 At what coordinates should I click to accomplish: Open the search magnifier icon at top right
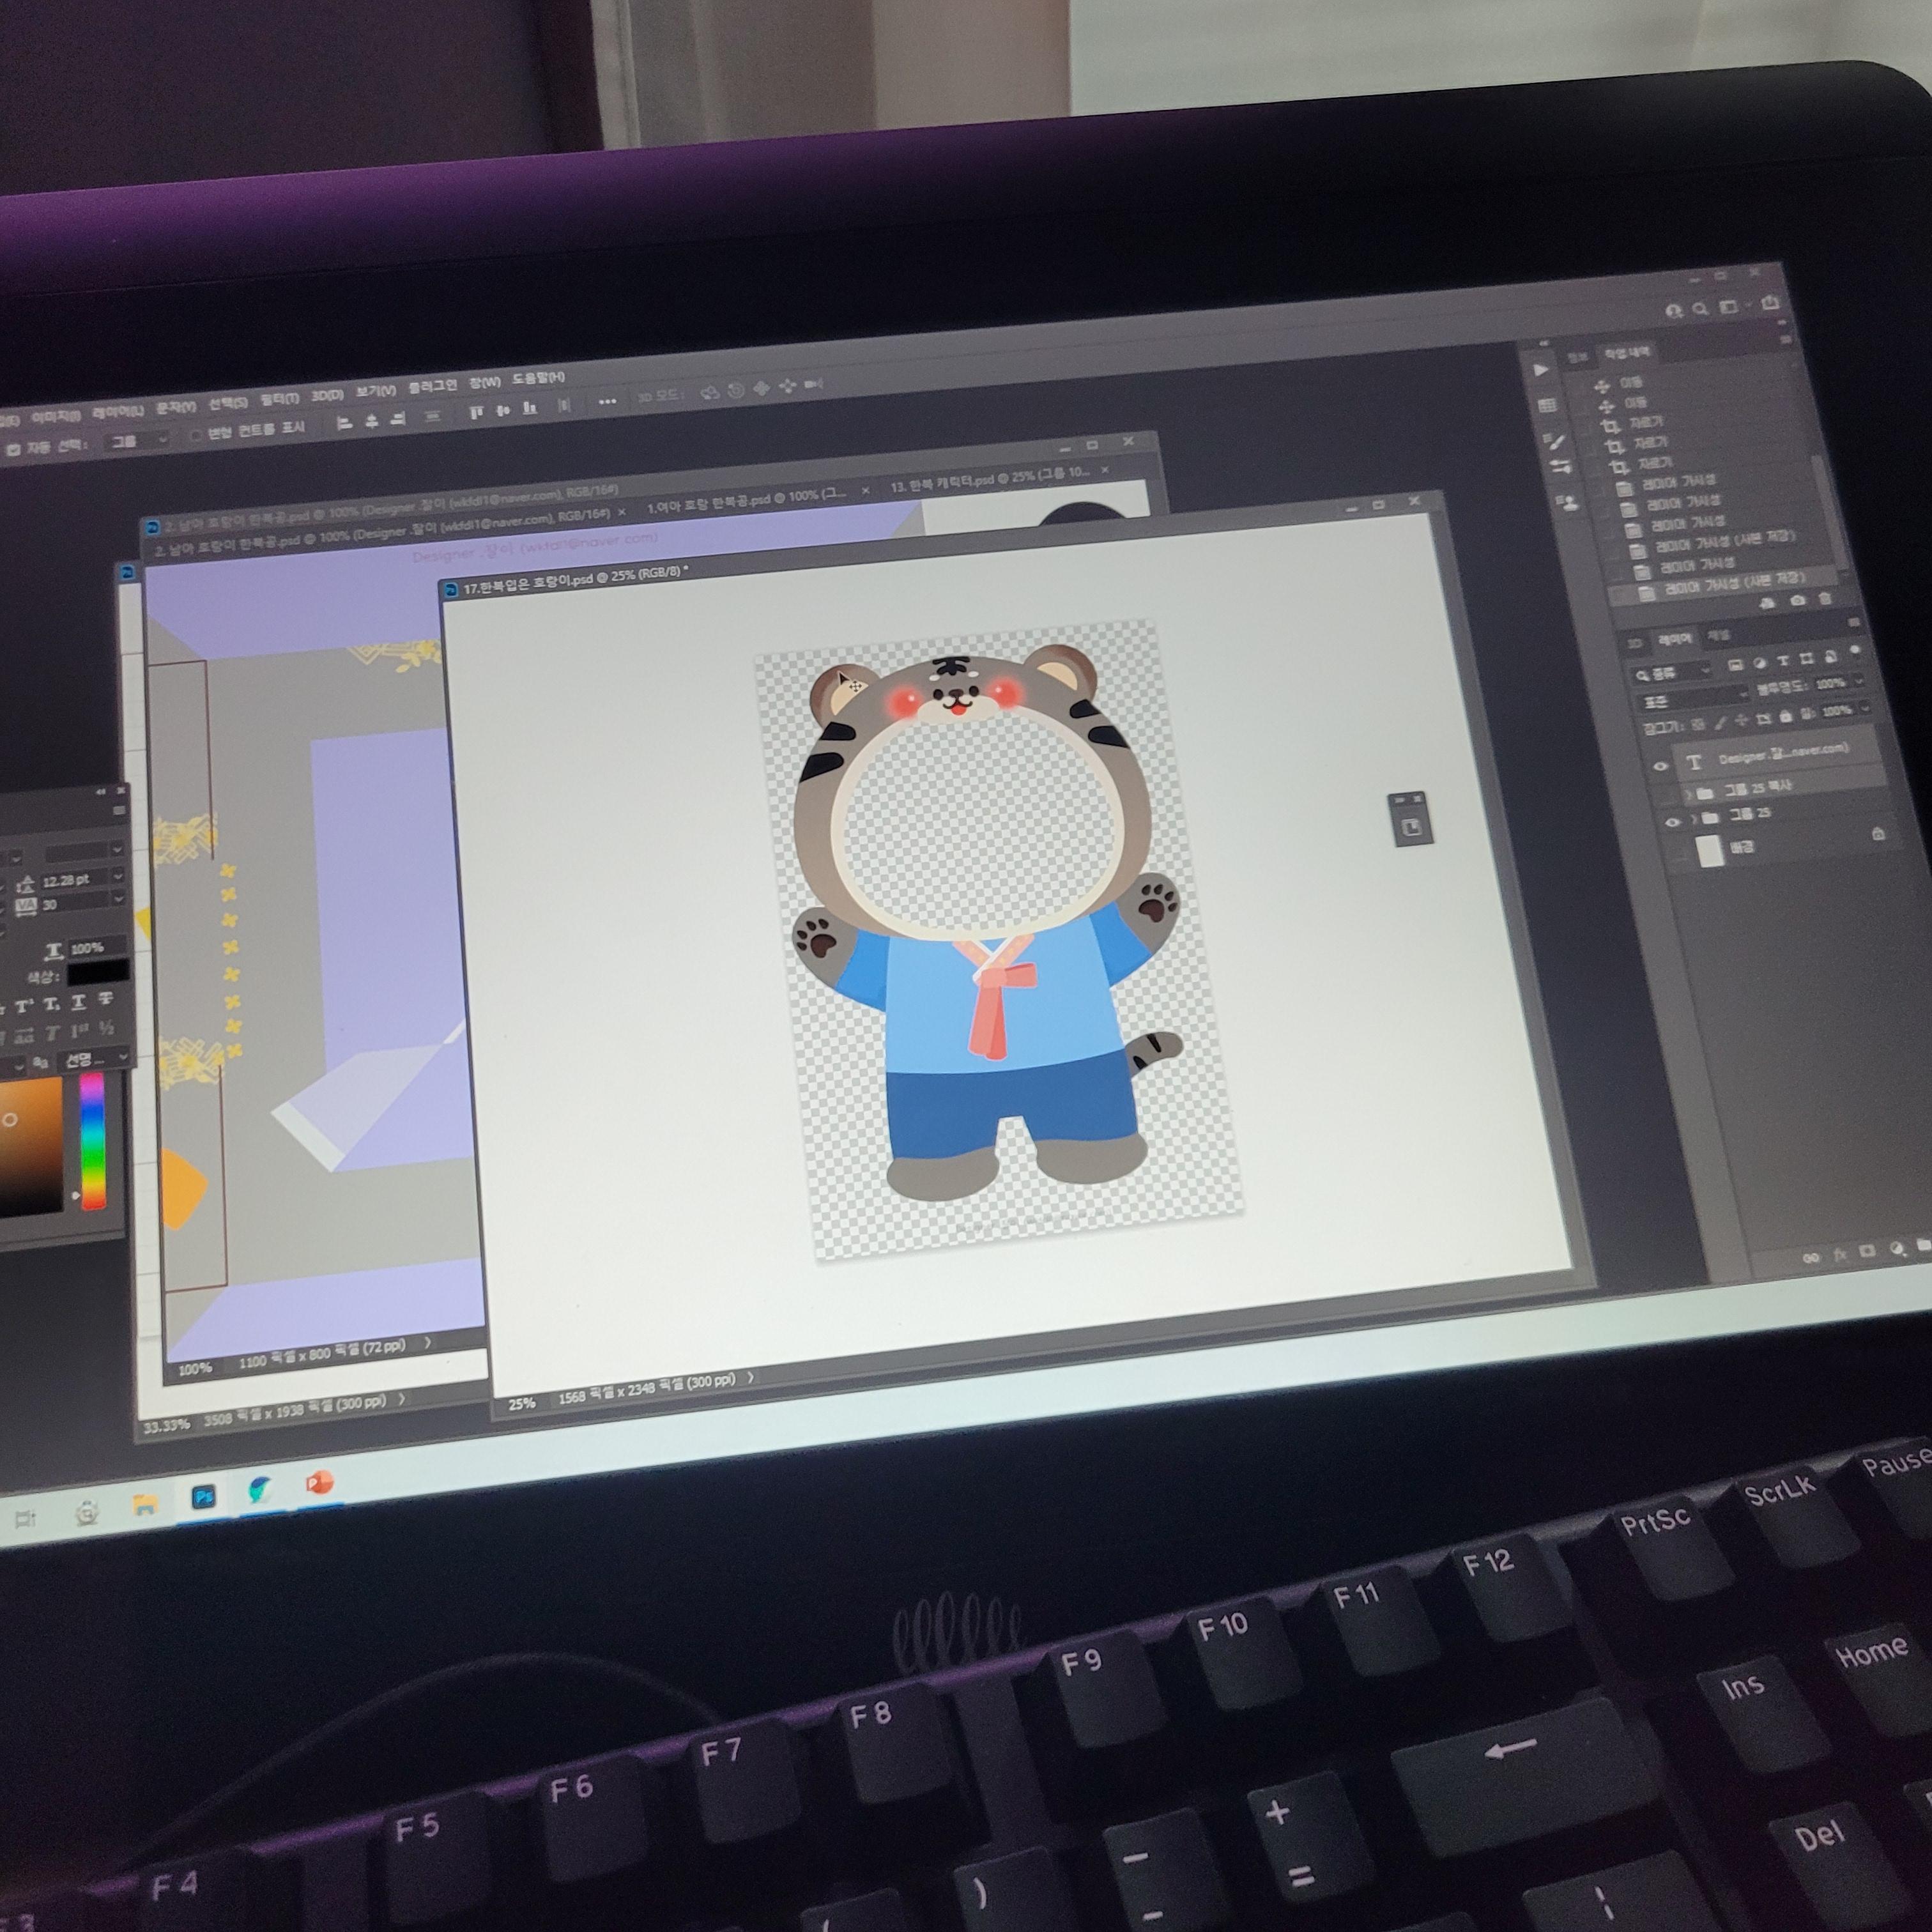pyautogui.click(x=1700, y=309)
